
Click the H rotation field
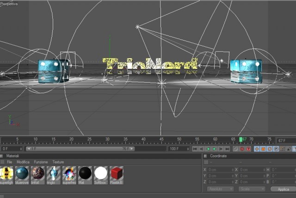pos(283,170)
